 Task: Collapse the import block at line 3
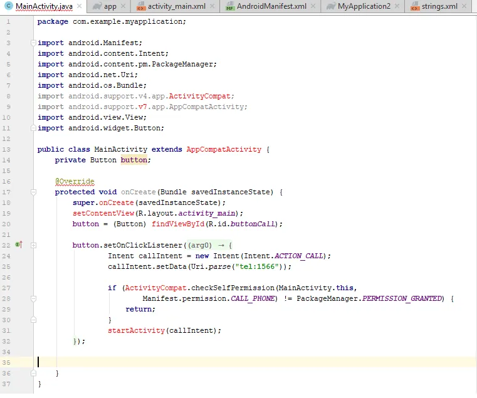[33, 43]
